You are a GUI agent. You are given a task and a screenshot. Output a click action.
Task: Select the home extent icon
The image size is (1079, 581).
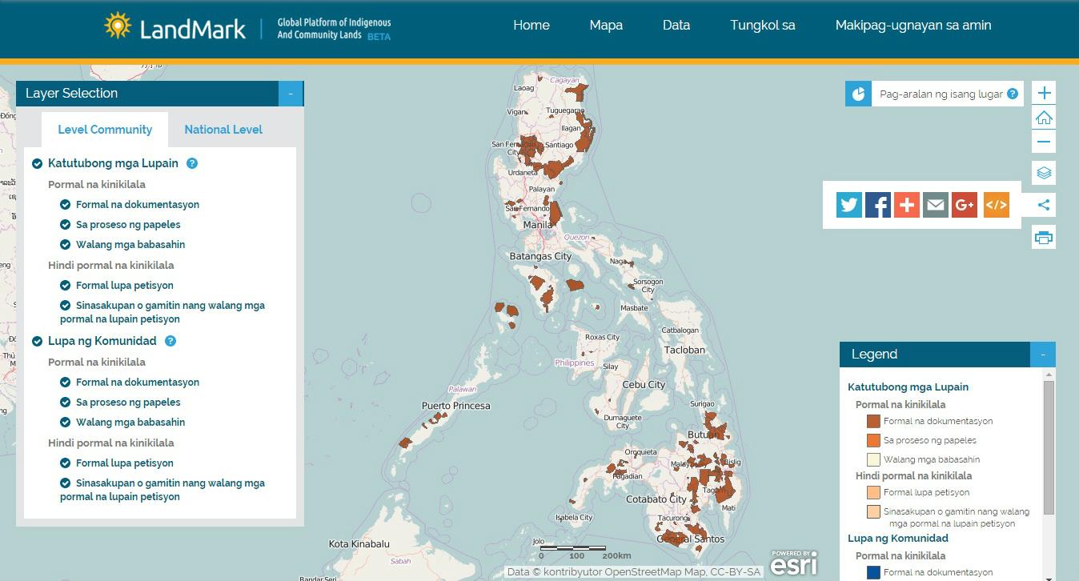click(x=1043, y=117)
